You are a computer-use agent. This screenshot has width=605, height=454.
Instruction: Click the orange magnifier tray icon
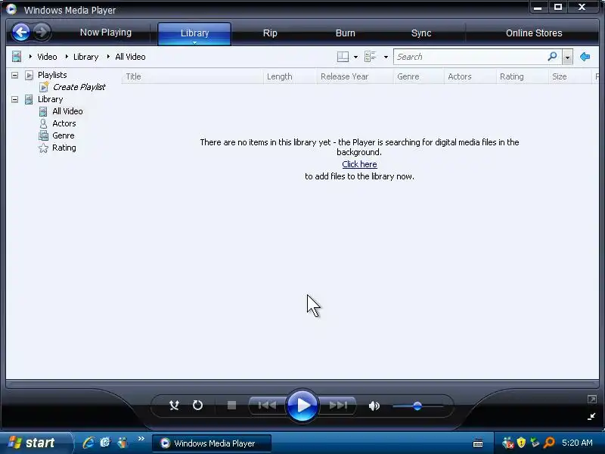click(550, 443)
